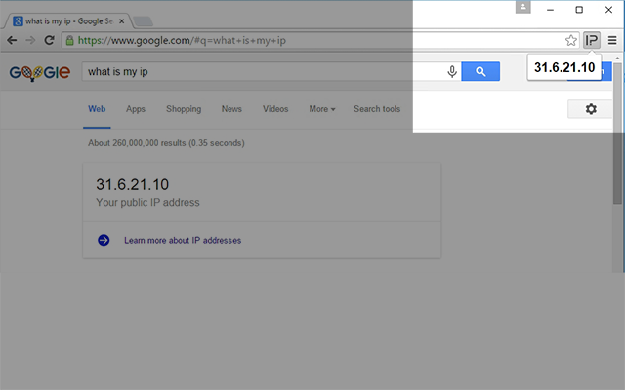This screenshot has height=390, width=625.
Task: Reload the page with the refresh icon
Action: tap(49, 40)
